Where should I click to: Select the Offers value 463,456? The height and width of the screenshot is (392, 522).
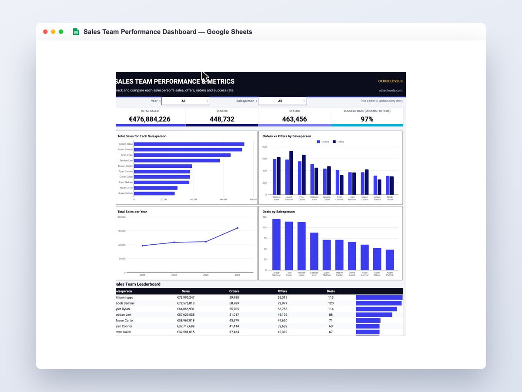294,119
